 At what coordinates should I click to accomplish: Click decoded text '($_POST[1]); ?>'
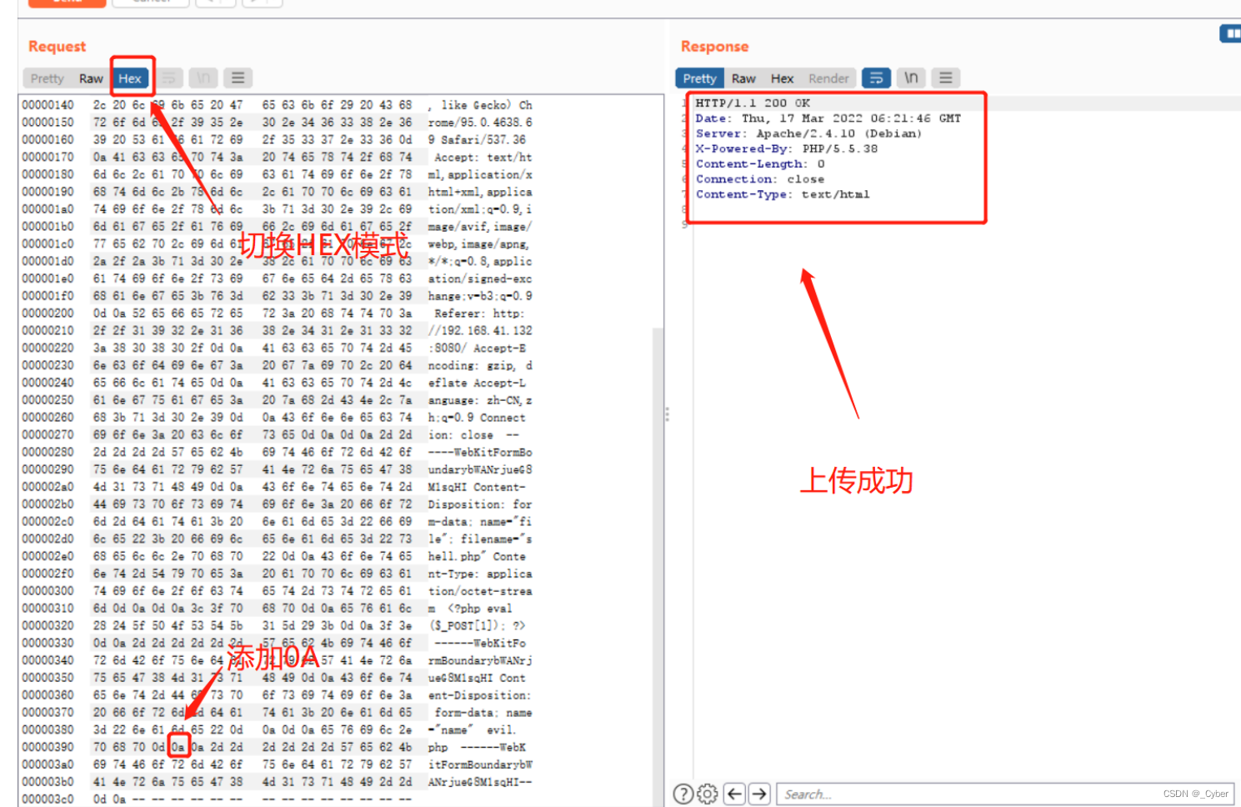coord(477,626)
